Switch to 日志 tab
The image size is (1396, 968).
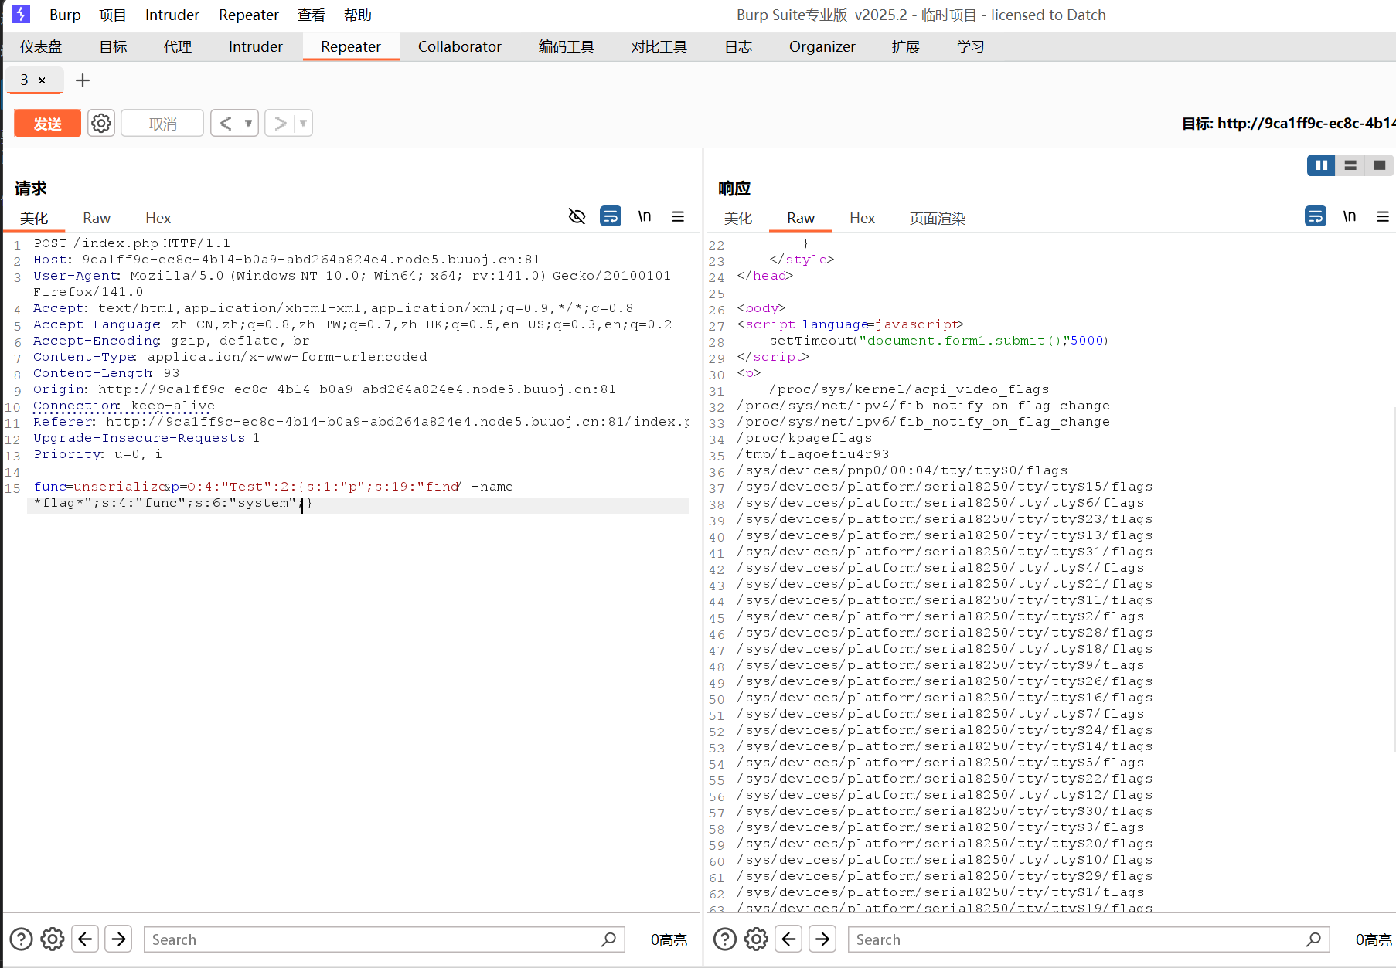[x=738, y=46]
